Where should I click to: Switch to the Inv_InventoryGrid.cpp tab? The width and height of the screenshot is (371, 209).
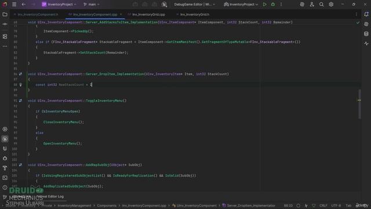(147, 15)
